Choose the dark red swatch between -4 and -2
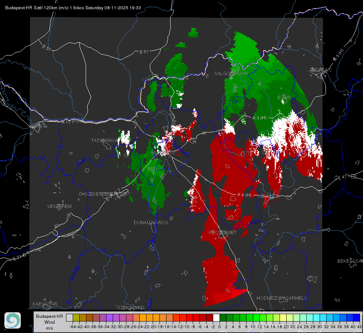Screen dimensions: 363x333 [x=210, y=317]
